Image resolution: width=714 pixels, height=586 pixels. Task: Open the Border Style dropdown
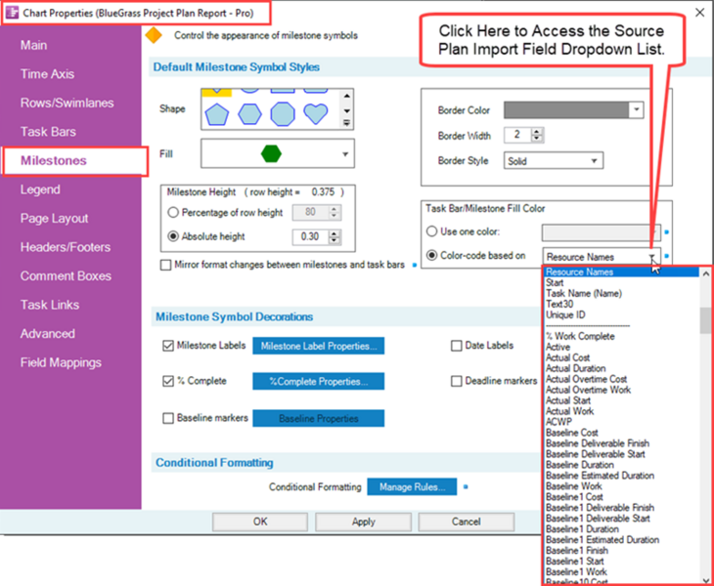(x=594, y=161)
